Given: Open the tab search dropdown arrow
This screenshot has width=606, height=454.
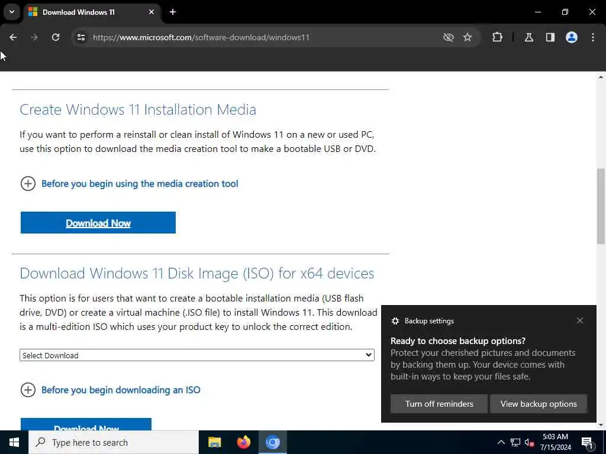Looking at the screenshot, I should click(12, 12).
